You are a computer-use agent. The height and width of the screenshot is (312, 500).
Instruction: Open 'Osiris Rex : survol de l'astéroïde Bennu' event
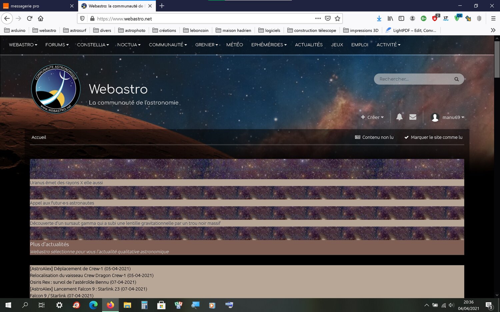coord(83,282)
